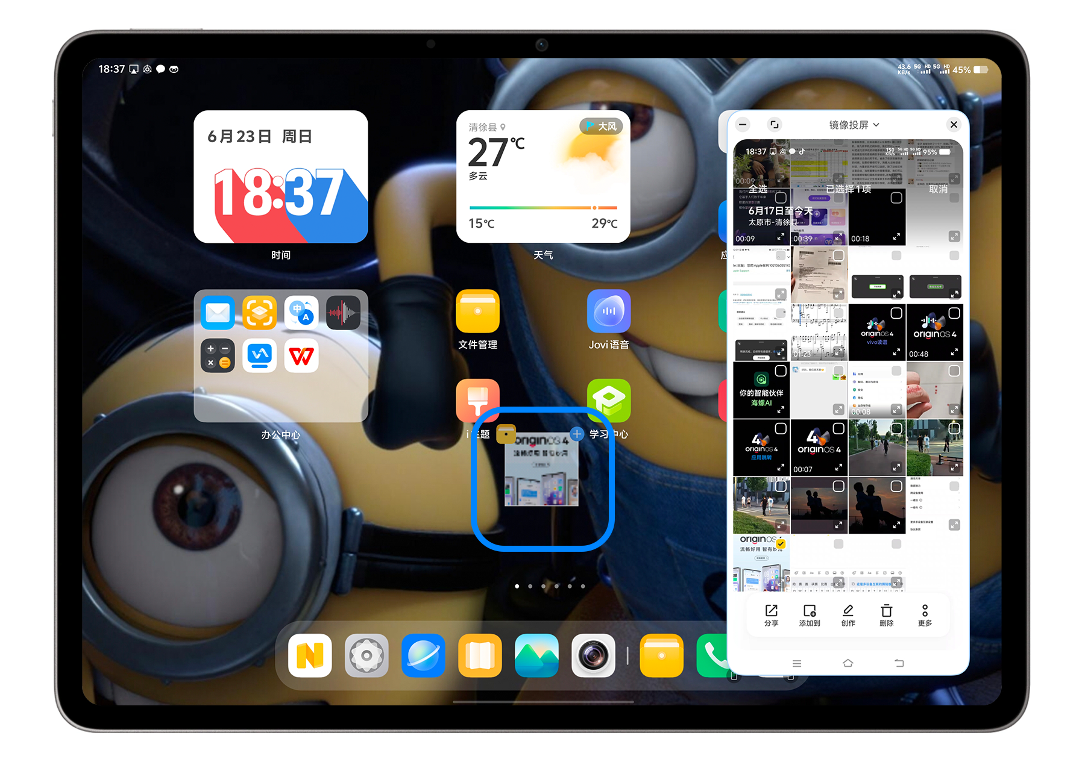Viewport: 1085px width, 762px height.
Task: Tap the home navigation icon in mirror window
Action: pyautogui.click(x=848, y=663)
